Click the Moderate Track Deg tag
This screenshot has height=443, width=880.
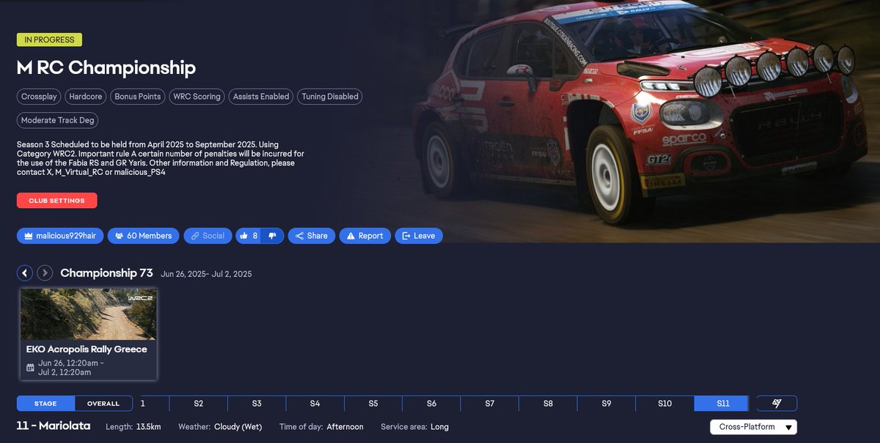tap(58, 120)
